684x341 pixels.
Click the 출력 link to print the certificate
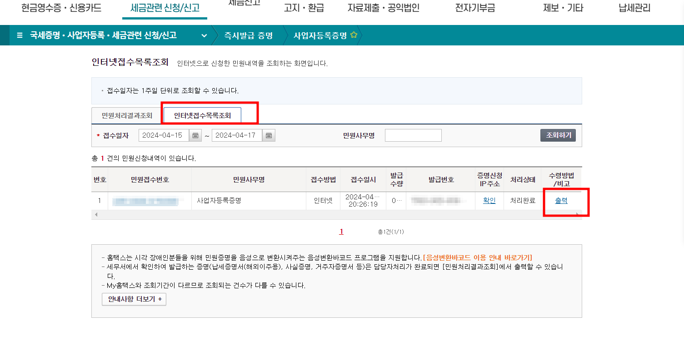coord(561,200)
